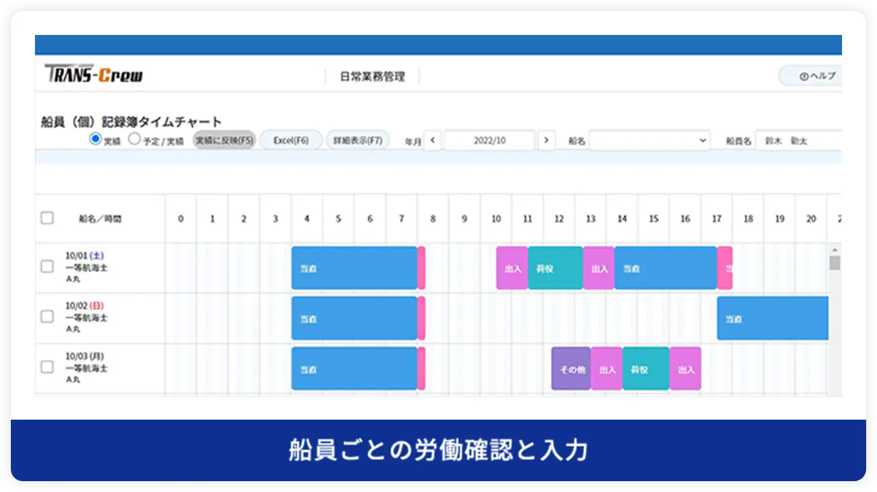
Task: Click the 10/02 evening 当直 block
Action: click(773, 318)
